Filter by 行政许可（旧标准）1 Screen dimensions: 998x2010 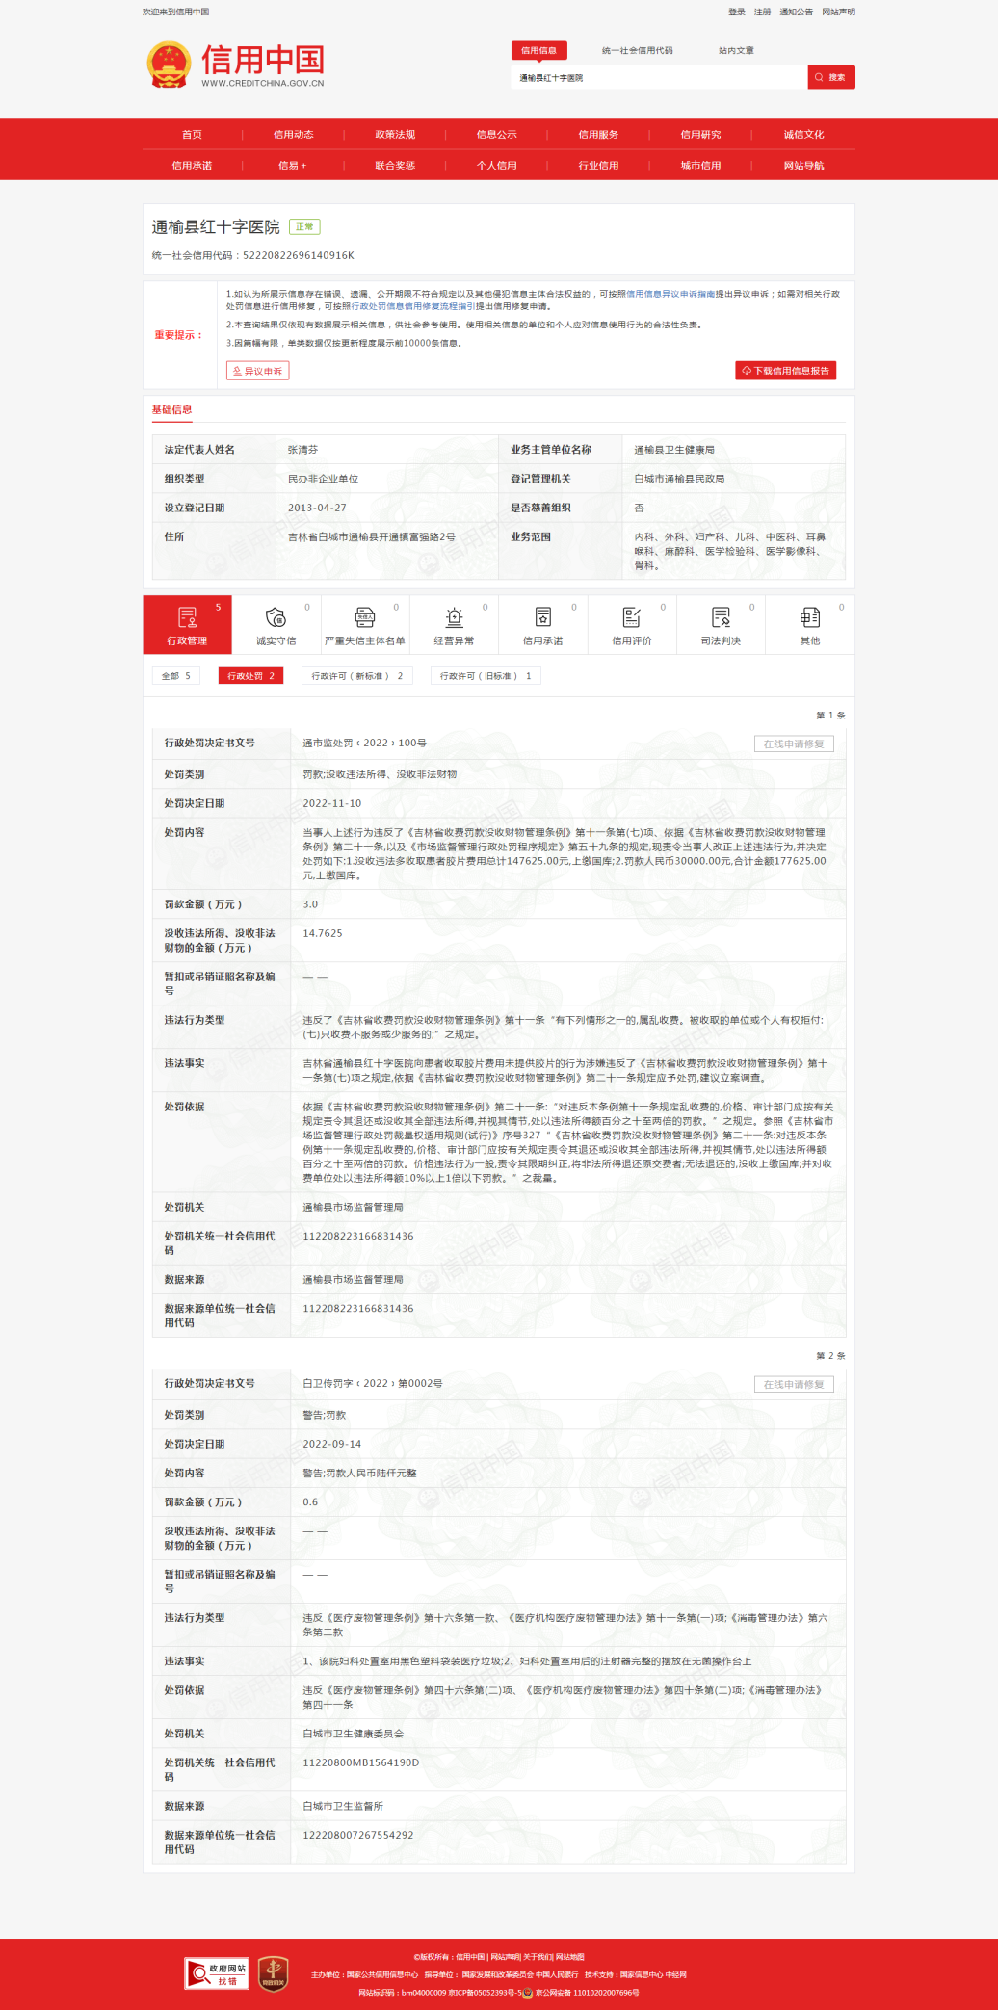(486, 676)
